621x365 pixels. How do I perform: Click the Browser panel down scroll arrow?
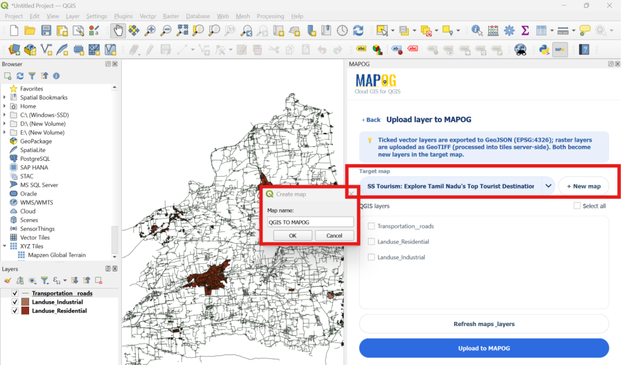[x=115, y=257]
